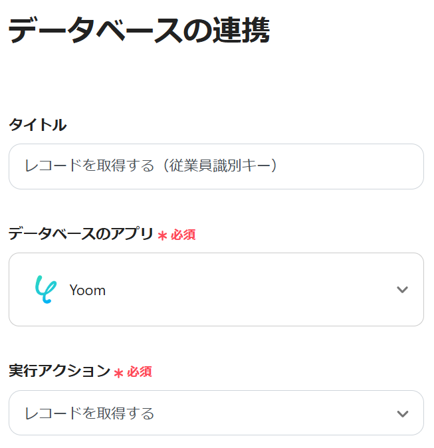The height and width of the screenshot is (448, 434).
Task: Click the text レコードを取得する（従業員識別キー）
Action: [150, 166]
